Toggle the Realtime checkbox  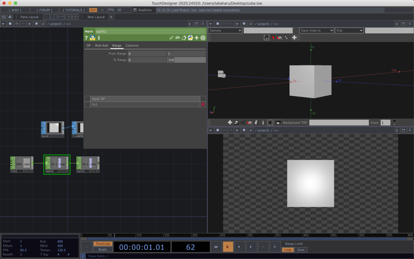point(135,10)
